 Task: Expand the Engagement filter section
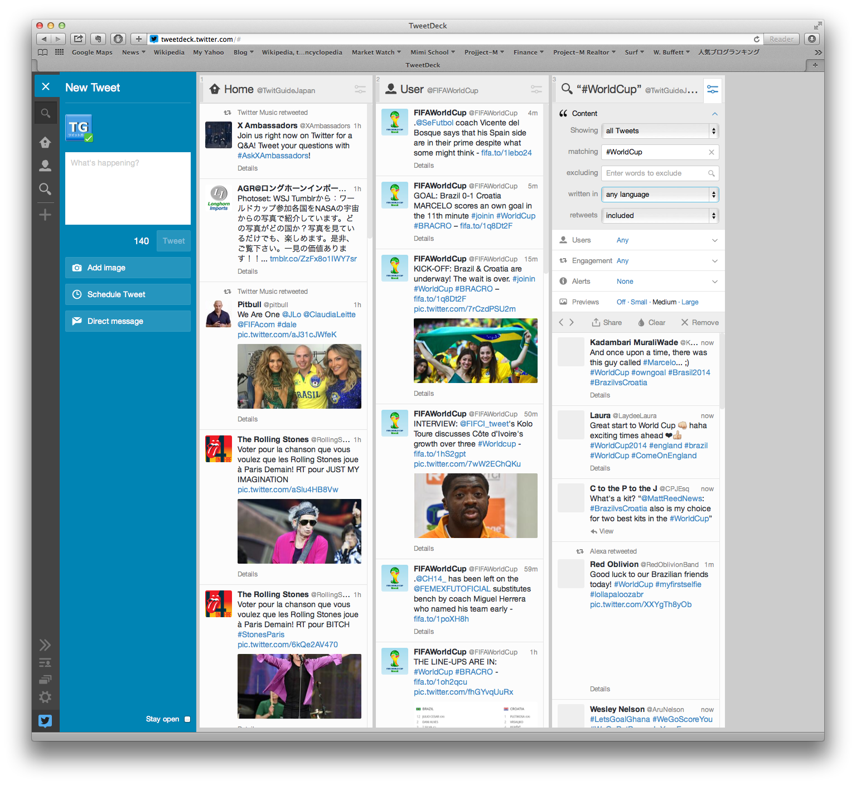[x=639, y=261]
